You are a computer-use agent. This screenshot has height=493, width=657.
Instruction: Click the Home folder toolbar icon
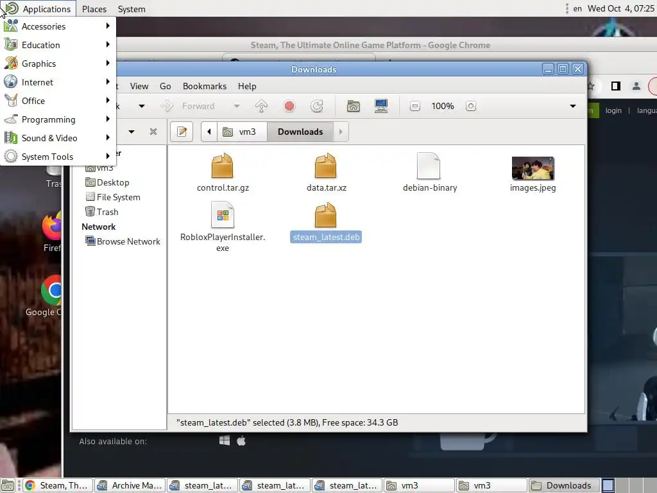[x=354, y=106]
